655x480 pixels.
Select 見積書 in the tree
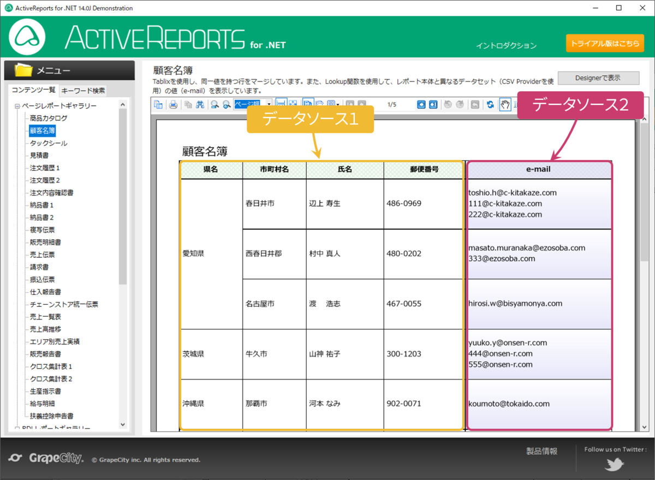pos(39,156)
